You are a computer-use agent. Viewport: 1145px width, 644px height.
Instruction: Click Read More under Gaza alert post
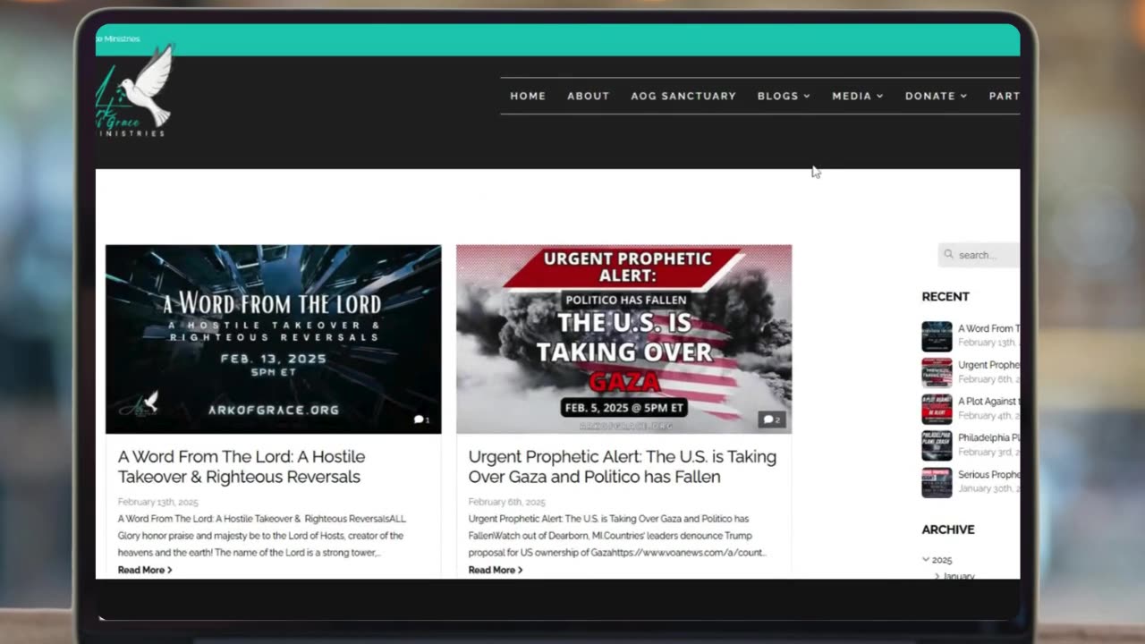[496, 570]
